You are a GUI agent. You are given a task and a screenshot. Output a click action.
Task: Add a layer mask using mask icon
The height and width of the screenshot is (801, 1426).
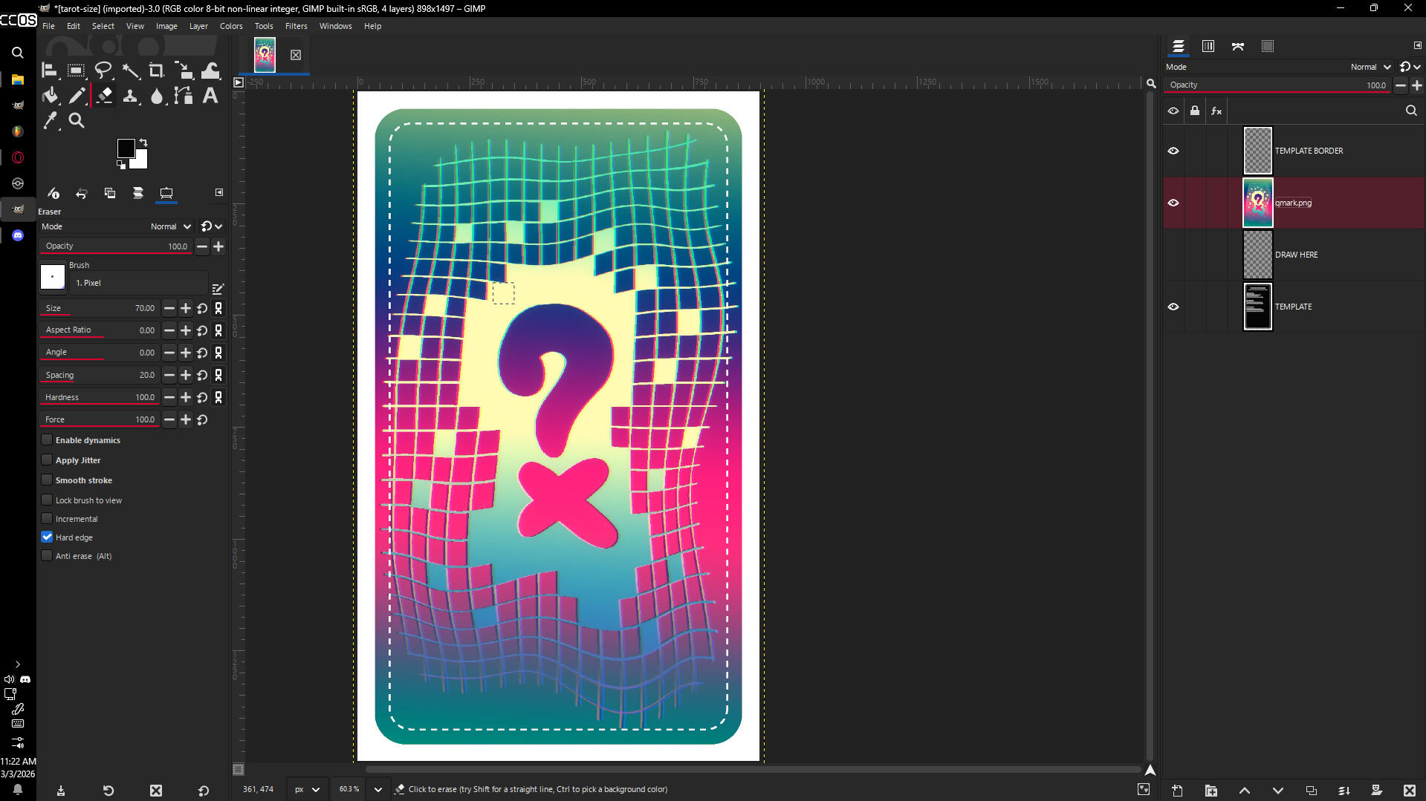[1376, 791]
